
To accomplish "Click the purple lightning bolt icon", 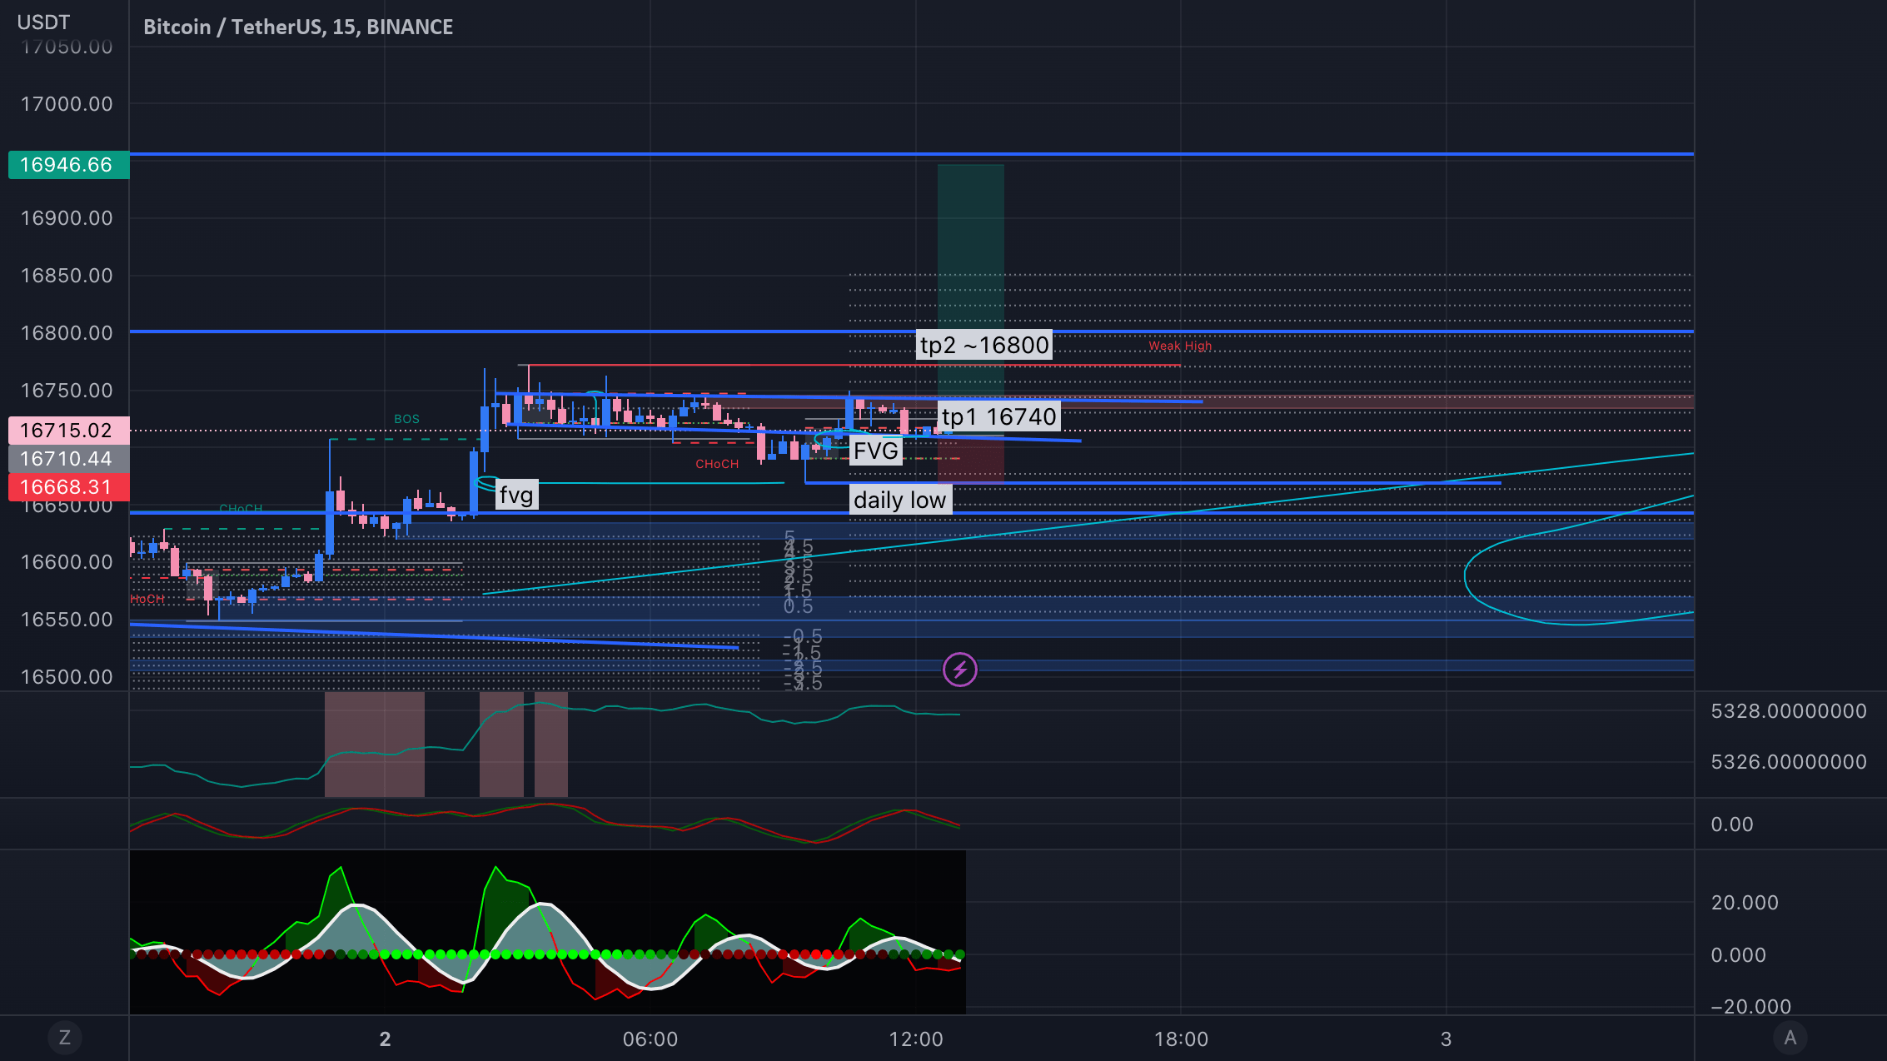I will pos(959,670).
